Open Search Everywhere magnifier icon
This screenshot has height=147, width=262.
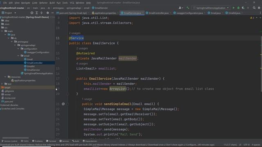(x=254, y=8)
